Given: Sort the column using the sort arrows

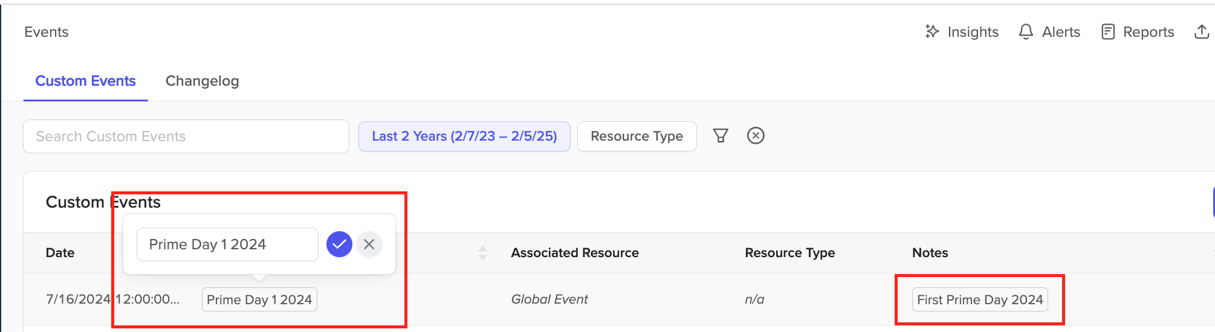Looking at the screenshot, I should pos(482,253).
